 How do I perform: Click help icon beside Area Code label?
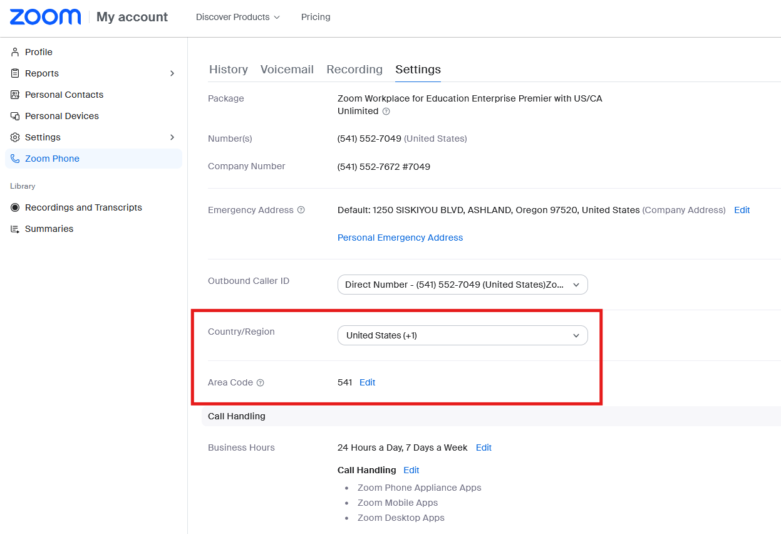pos(260,383)
